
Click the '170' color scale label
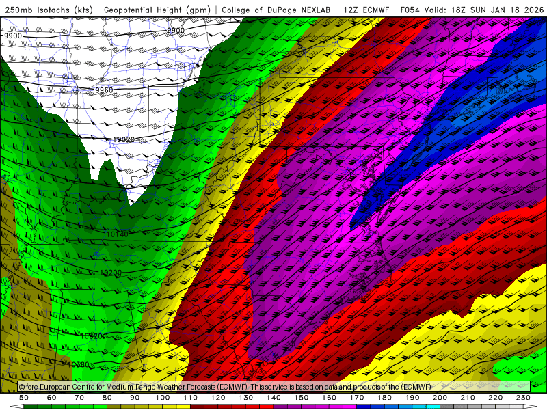coord(357,398)
